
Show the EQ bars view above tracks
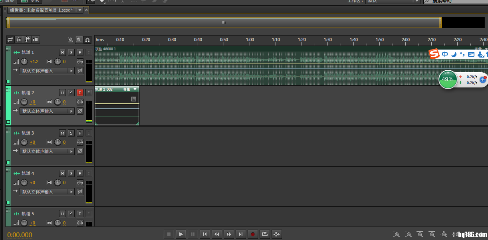point(36,40)
